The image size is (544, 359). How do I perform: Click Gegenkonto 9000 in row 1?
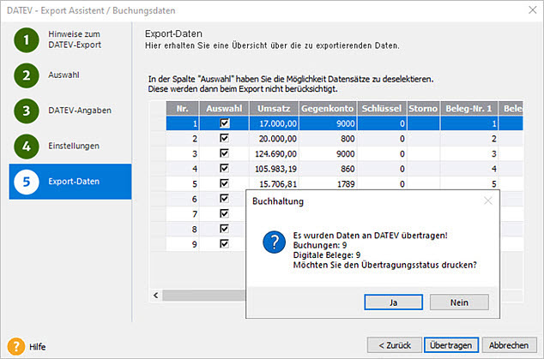pyautogui.click(x=328, y=123)
